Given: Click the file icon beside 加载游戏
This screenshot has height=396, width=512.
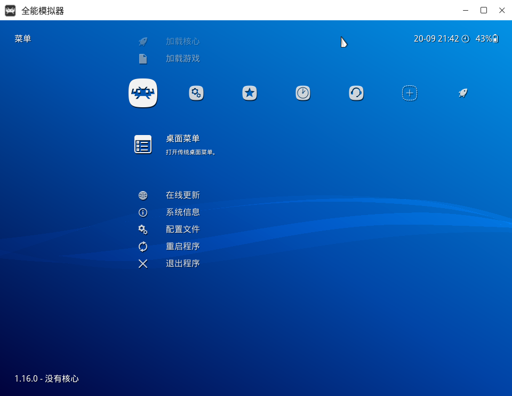Looking at the screenshot, I should point(143,58).
